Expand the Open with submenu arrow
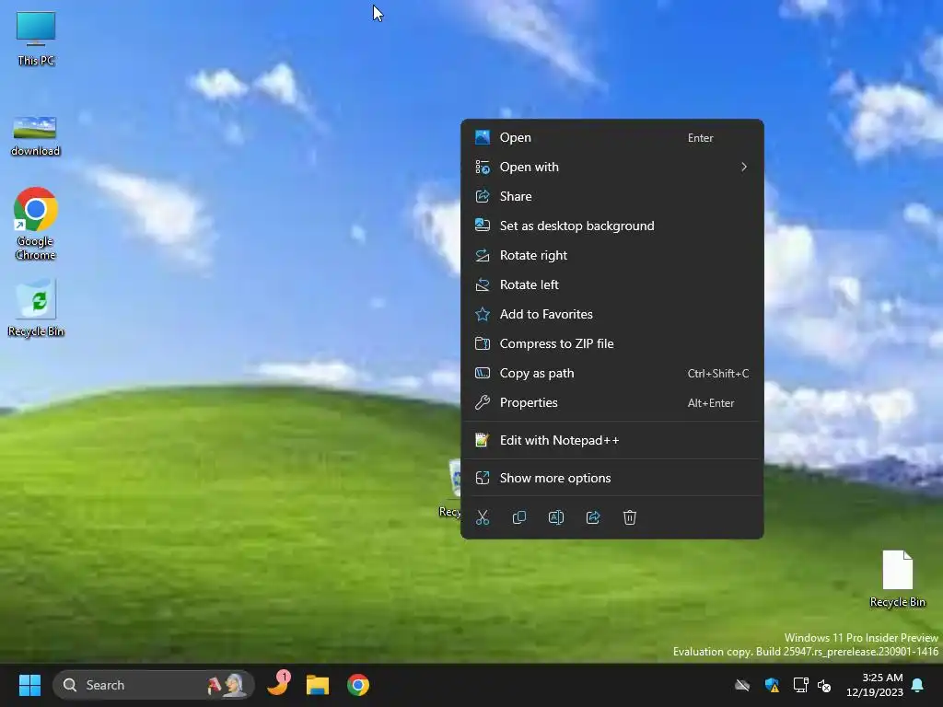 (744, 167)
